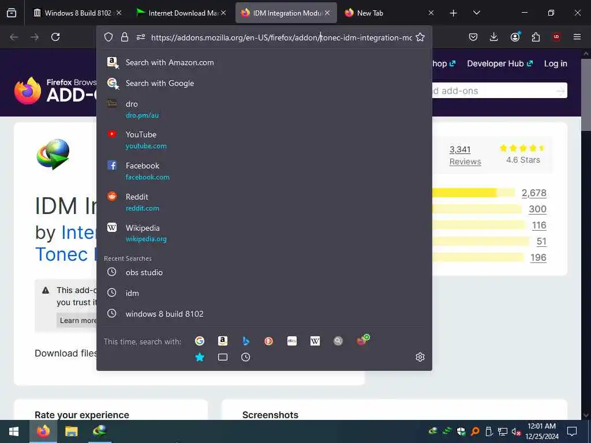Search this time with Bing icon
This screenshot has width=591, height=443.
246,341
